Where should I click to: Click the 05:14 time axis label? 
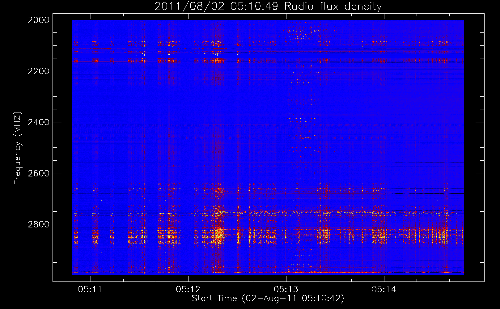(383, 290)
